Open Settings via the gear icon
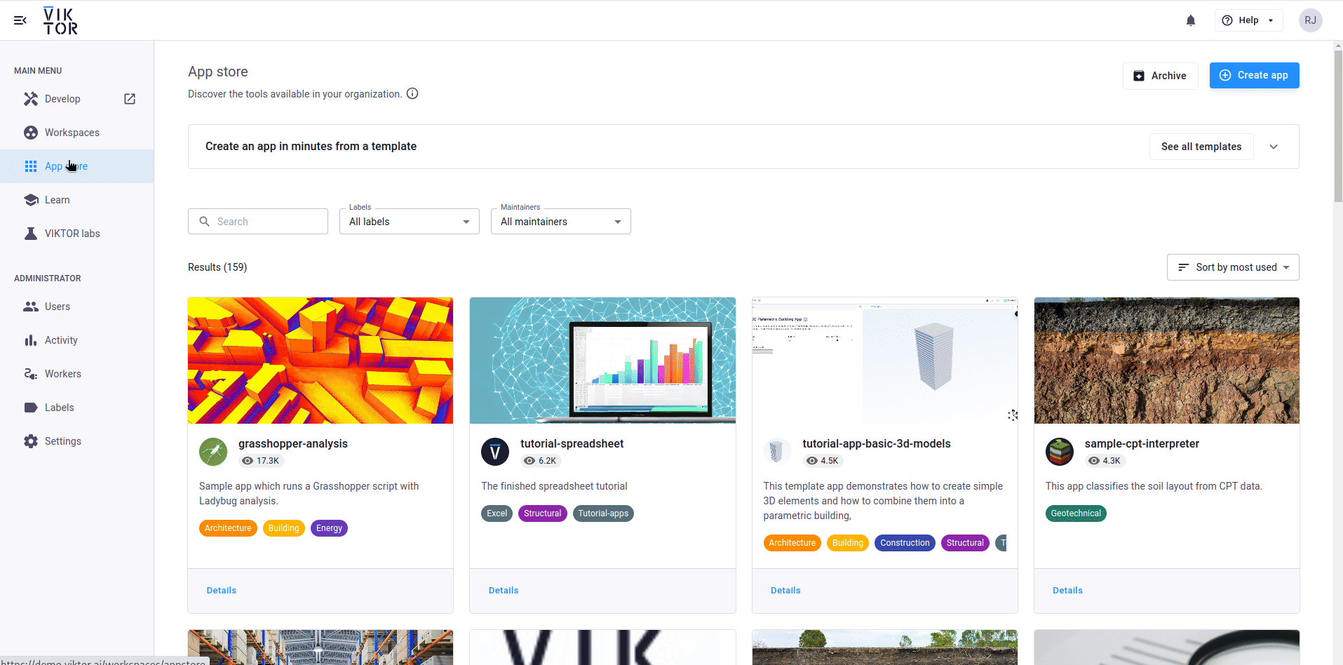1343x665 pixels. [x=31, y=441]
